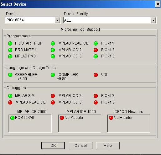The width and height of the screenshot is (161, 155).
Task: Click the green COMPILER status indicator
Action: click(x=53, y=75)
